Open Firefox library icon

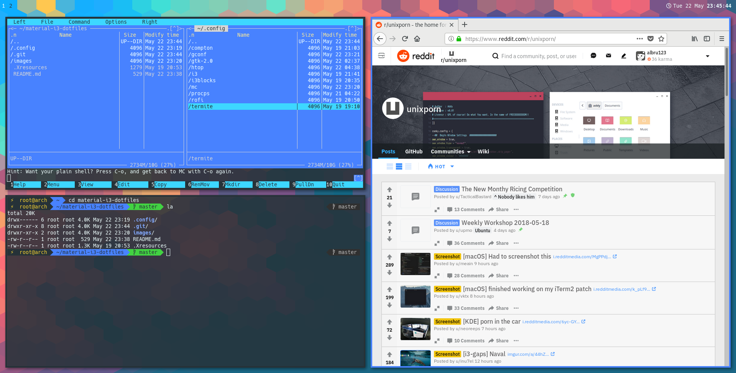click(x=695, y=39)
